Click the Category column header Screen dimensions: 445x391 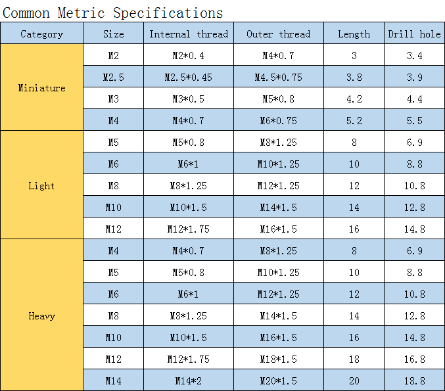coord(41,34)
